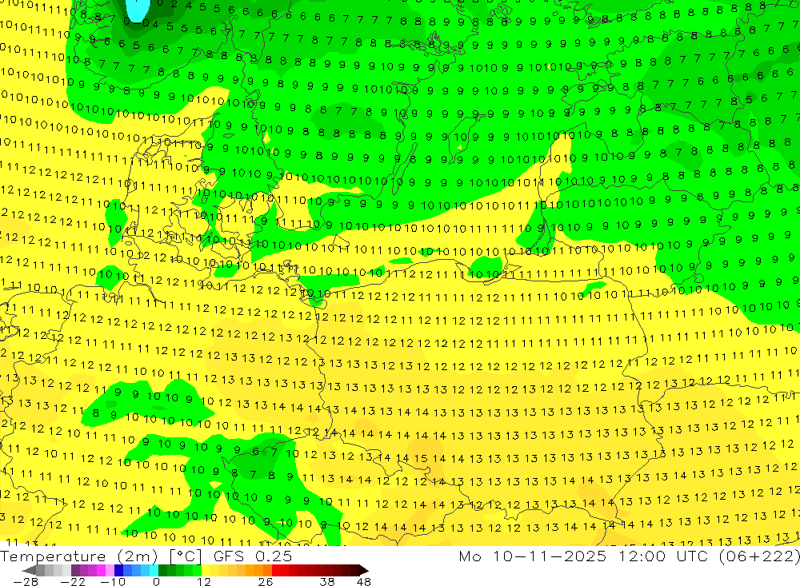Screen dimensions: 800x586
Task: Click the gray left arrow end of the color scale
Action: click(29, 570)
